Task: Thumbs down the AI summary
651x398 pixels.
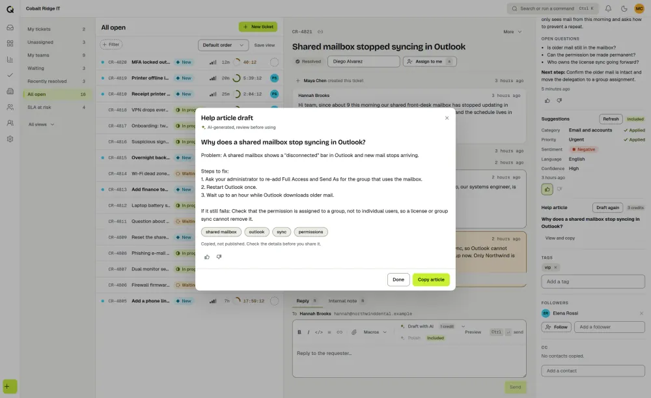Action: click(559, 100)
